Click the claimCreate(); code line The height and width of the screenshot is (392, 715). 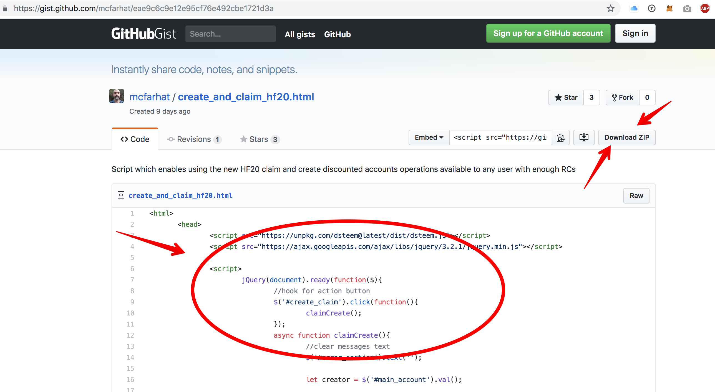[x=334, y=313]
